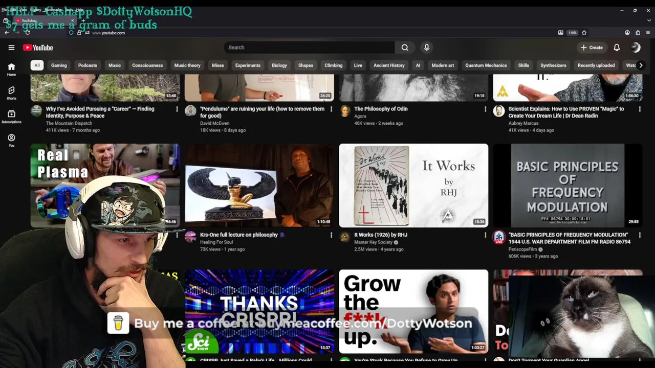Click the Create button
Image resolution: width=655 pixels, height=368 pixels.
pos(592,48)
